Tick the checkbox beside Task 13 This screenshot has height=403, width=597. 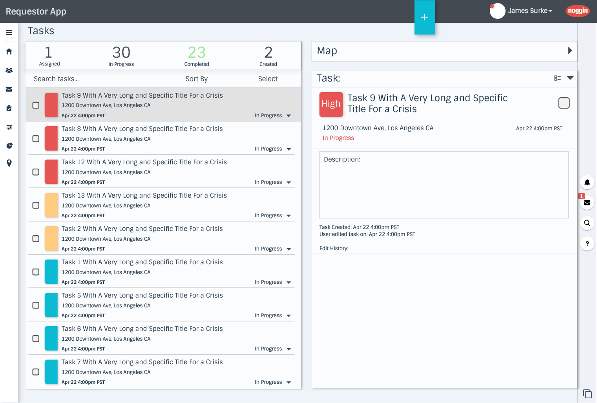36,205
